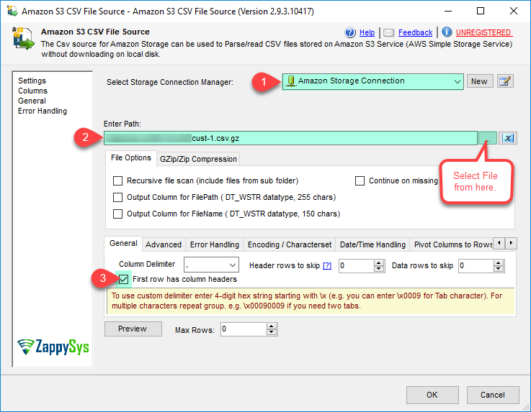Select the General tab in lower panel
This screenshot has height=412, width=531.
point(123,243)
